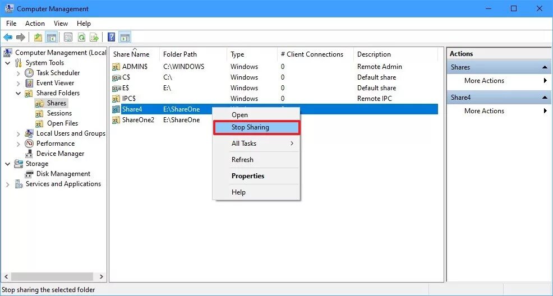The height and width of the screenshot is (296, 553).
Task: Open the All Tasks submenu
Action: (x=256, y=144)
